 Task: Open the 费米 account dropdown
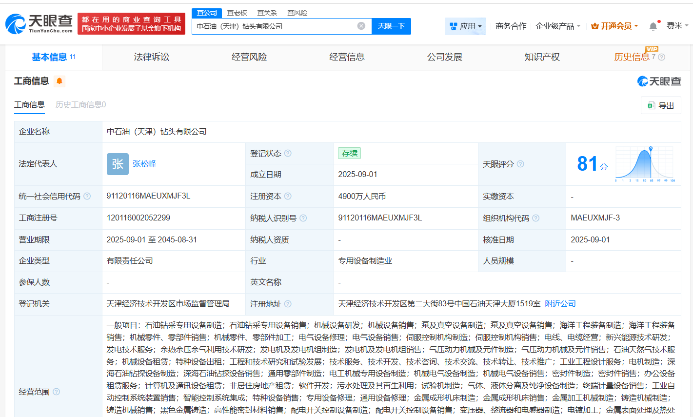[678, 26]
